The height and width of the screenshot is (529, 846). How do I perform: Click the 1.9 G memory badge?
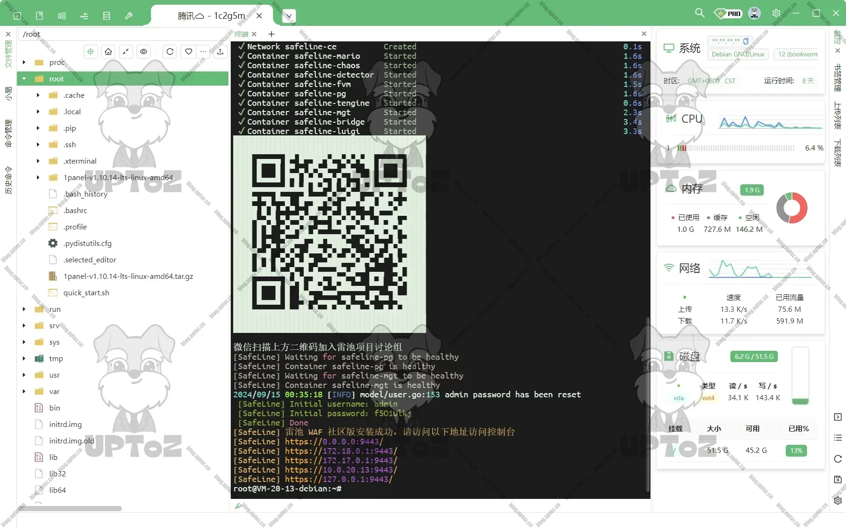752,190
